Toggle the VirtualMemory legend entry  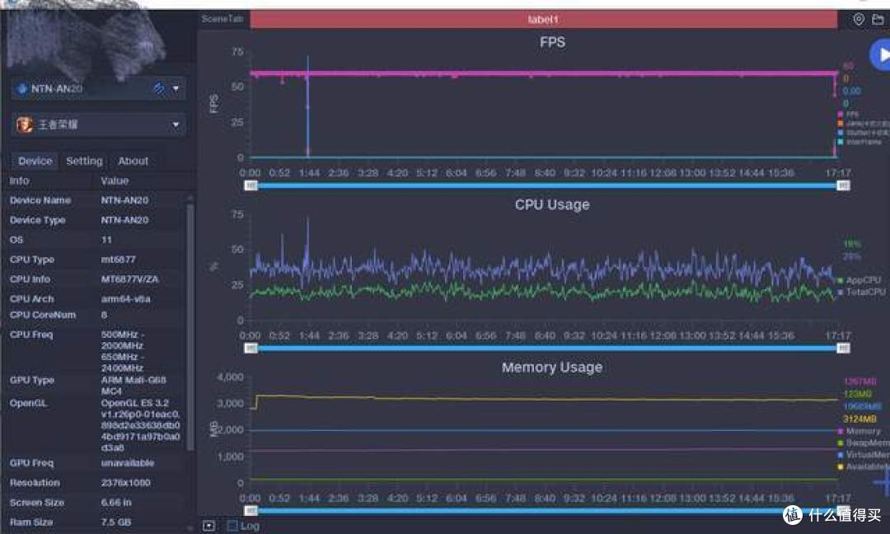(864, 455)
